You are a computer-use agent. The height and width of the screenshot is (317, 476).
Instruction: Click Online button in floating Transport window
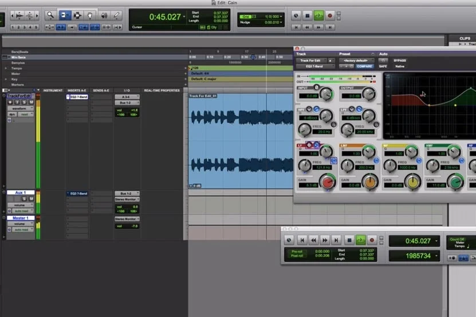[289, 240]
